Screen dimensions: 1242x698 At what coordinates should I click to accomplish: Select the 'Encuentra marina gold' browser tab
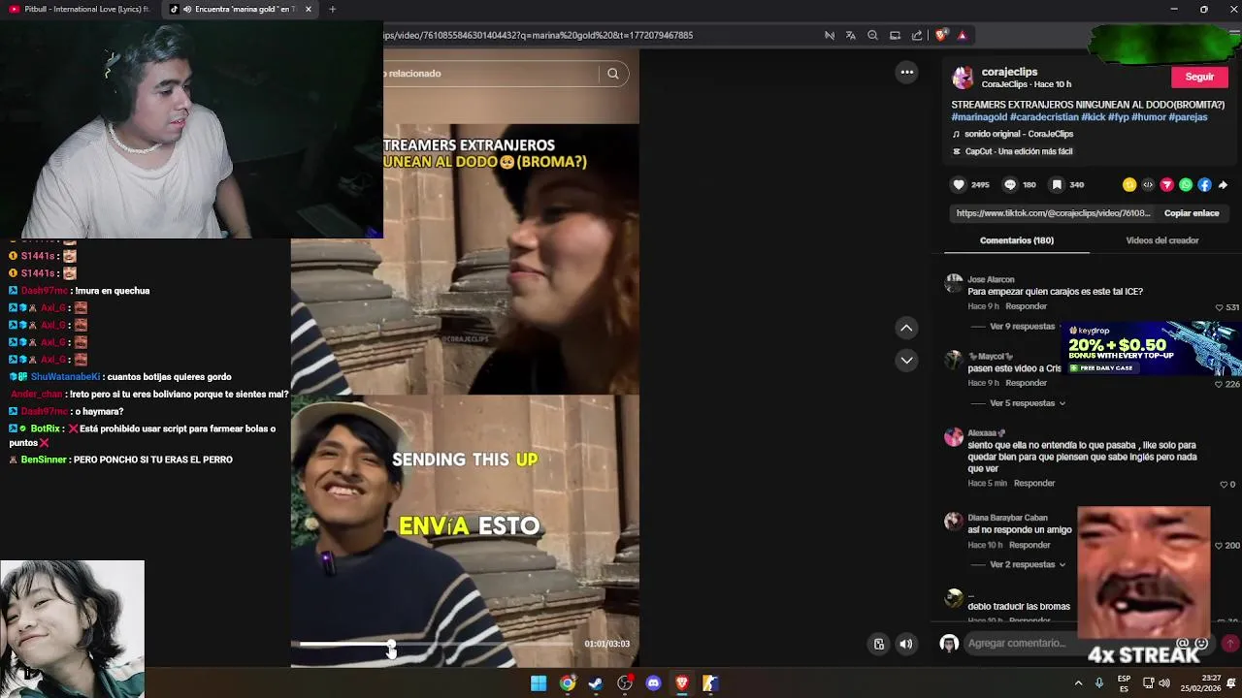(240, 9)
